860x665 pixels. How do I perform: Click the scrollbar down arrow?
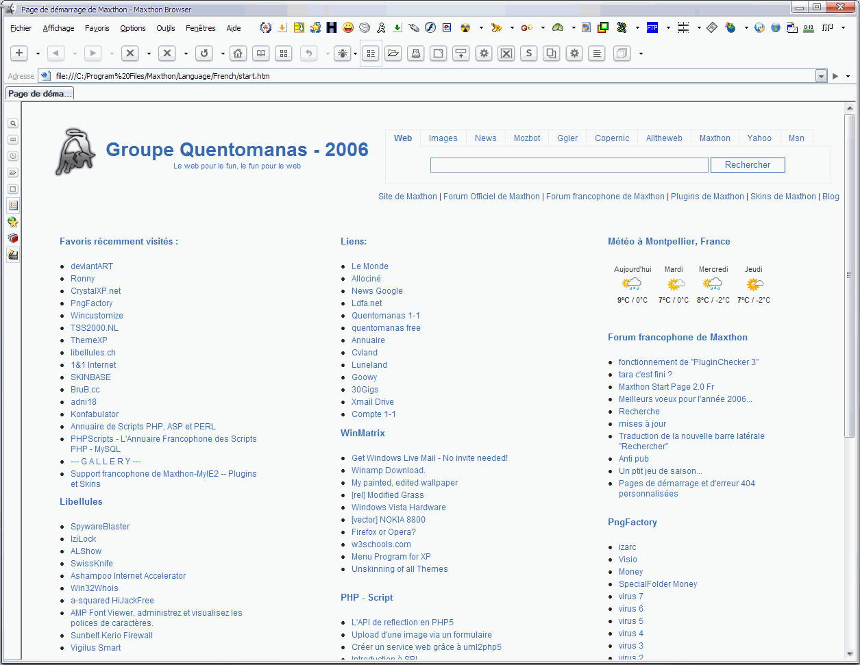[x=850, y=655]
